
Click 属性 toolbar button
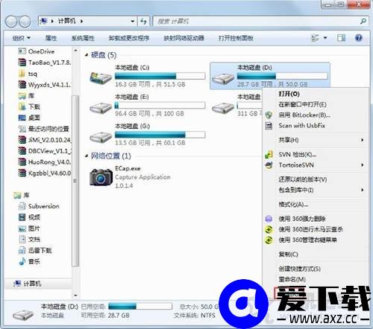point(51,38)
